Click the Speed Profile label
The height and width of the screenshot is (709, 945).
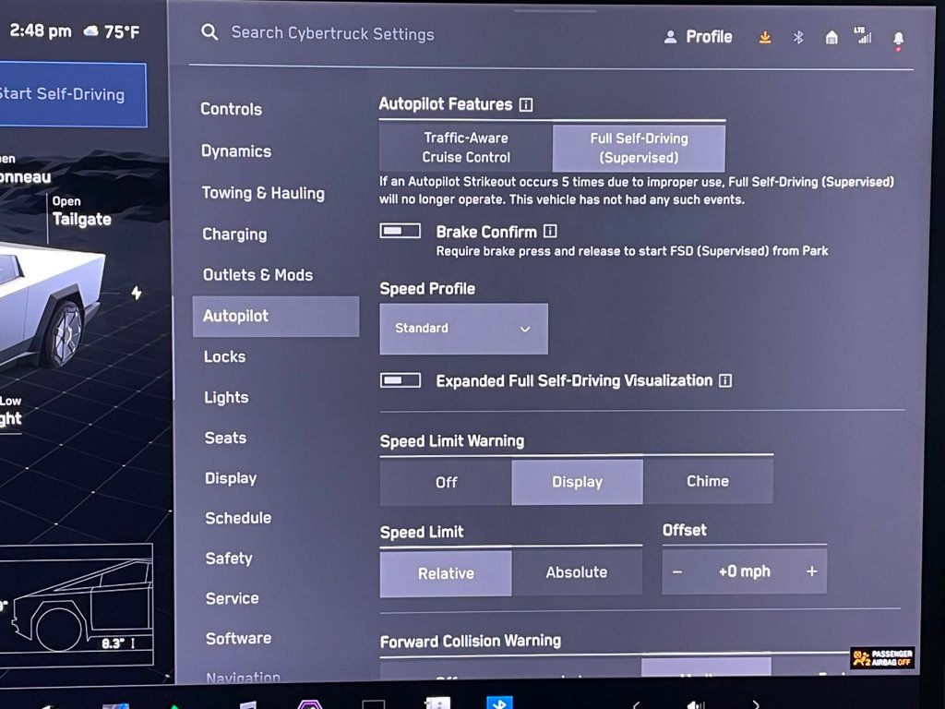coord(427,289)
